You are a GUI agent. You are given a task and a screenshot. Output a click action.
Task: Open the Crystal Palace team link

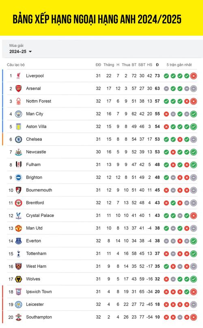click(40, 215)
